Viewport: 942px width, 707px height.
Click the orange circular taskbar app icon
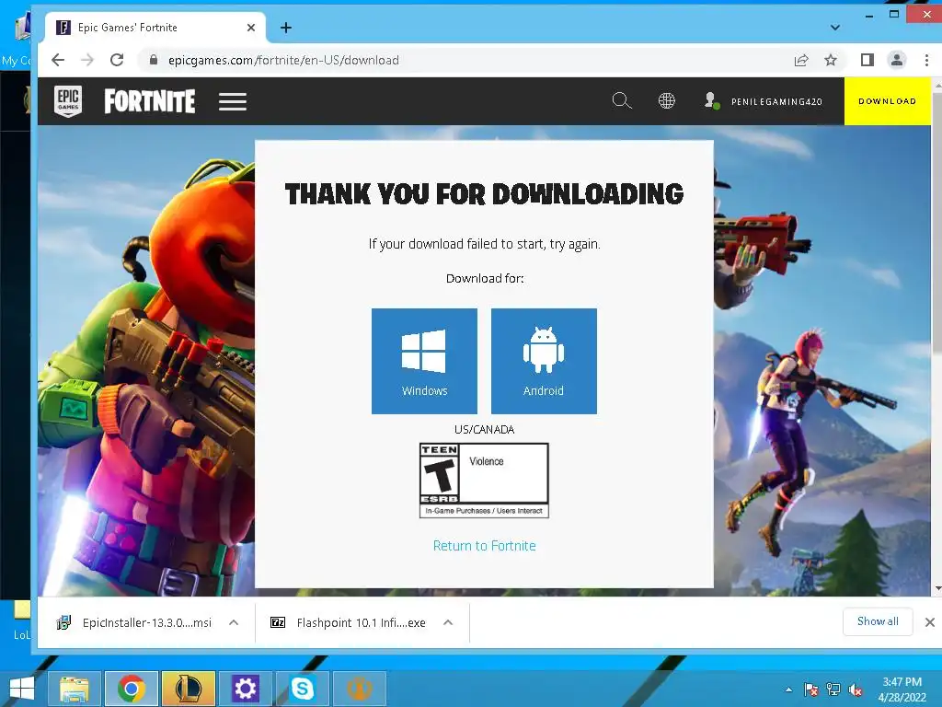360,689
